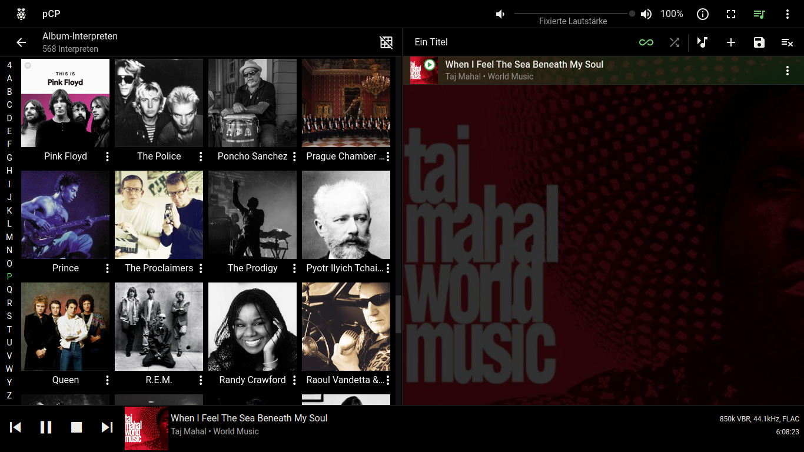Open Raoul Vandetta options menu
This screenshot has height=452, width=804.
click(x=388, y=380)
